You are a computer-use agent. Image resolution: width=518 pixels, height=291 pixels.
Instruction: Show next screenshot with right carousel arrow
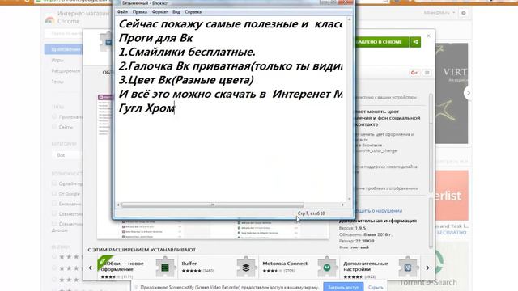coord(468,93)
